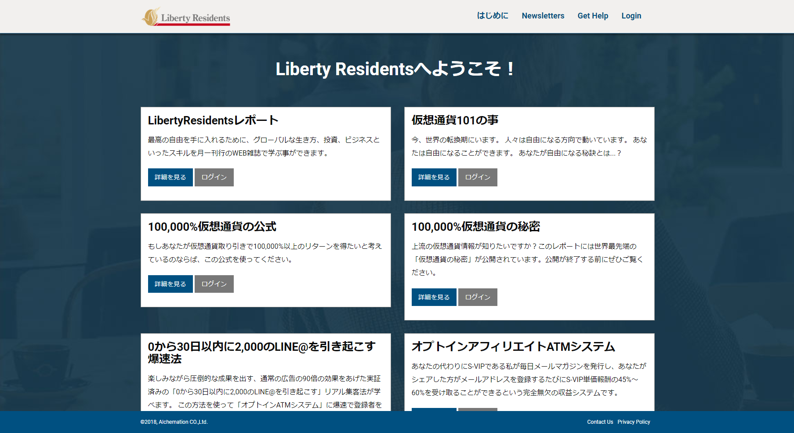Click the Liberty Residents logo
794x433 pixels.
click(186, 17)
